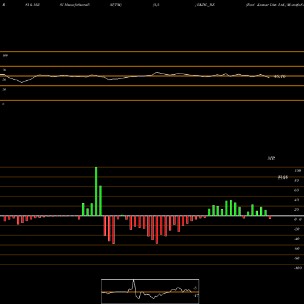Click the RSI value label 46.16
This screenshot has height=304, width=304.
point(280,77)
